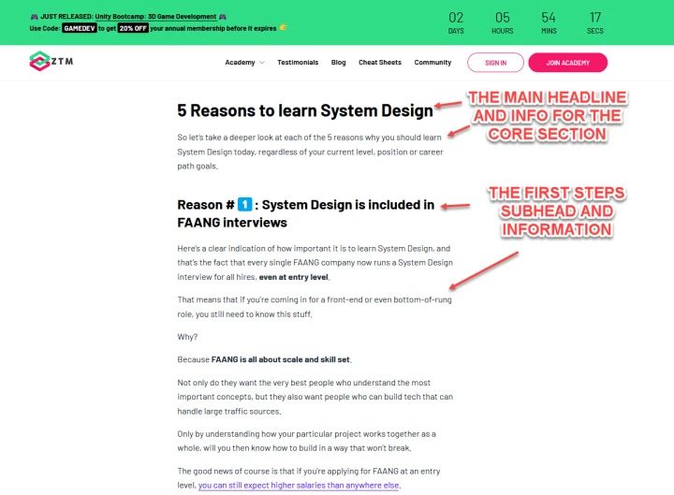Click the bold text even at entry level
Image resolution: width=674 pixels, height=495 pixels.
tap(294, 277)
